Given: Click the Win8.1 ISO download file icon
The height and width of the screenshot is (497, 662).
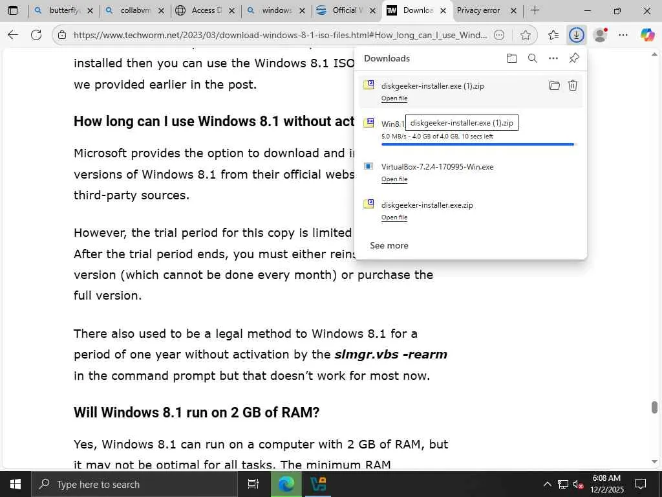Looking at the screenshot, I should [x=368, y=123].
